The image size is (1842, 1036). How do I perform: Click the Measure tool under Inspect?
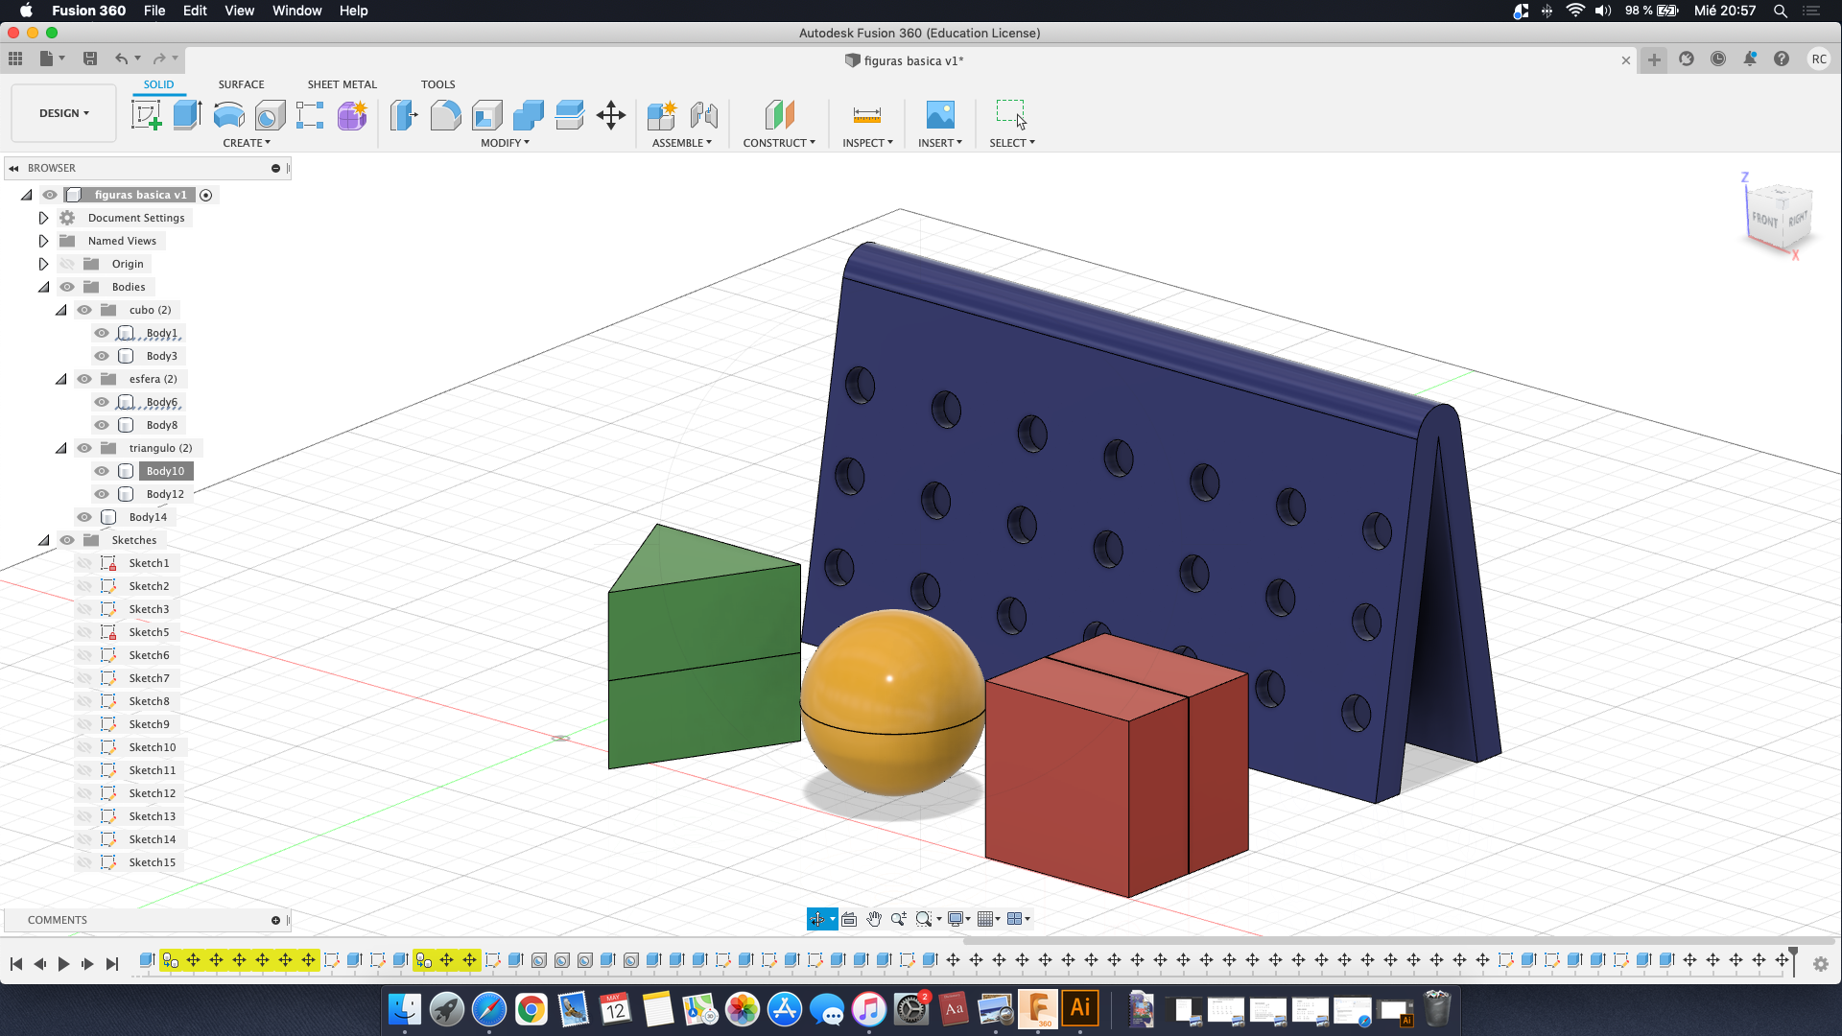coord(866,115)
